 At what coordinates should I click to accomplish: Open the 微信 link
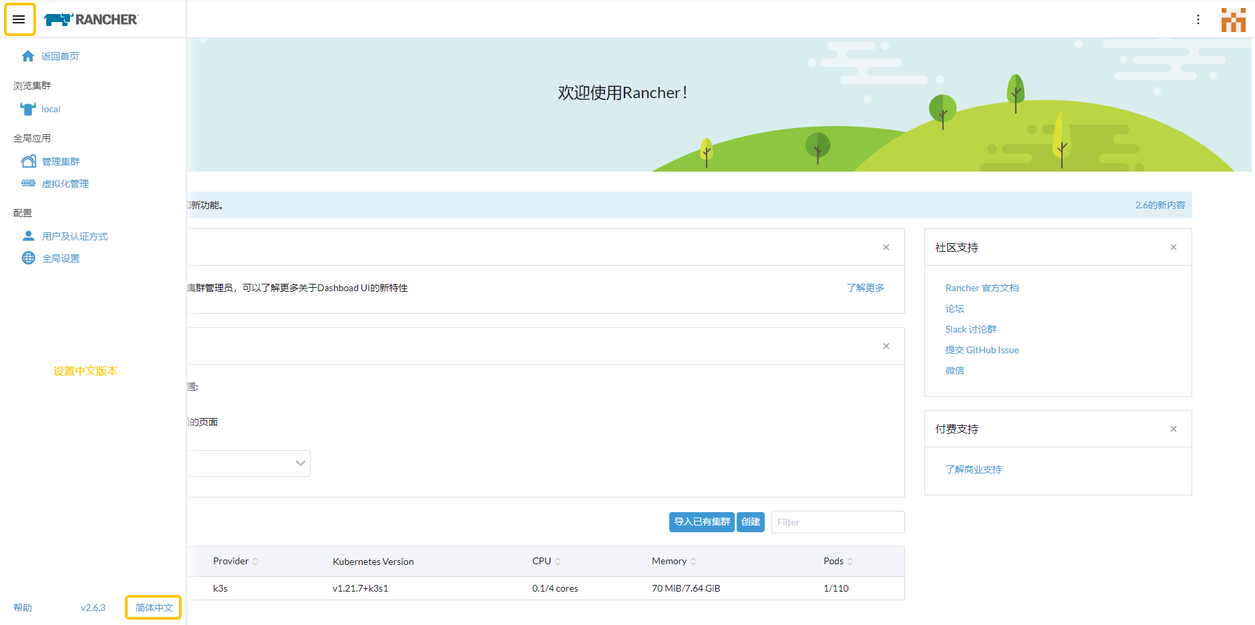(x=954, y=371)
